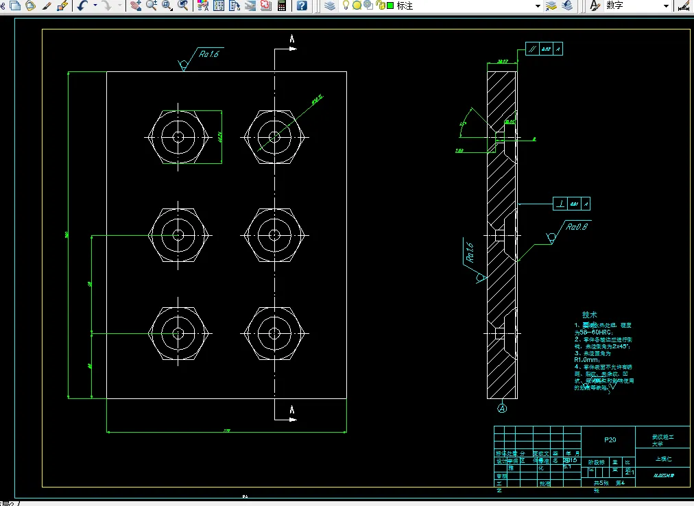Toggle viewport freeze for layer

(x=368, y=5)
